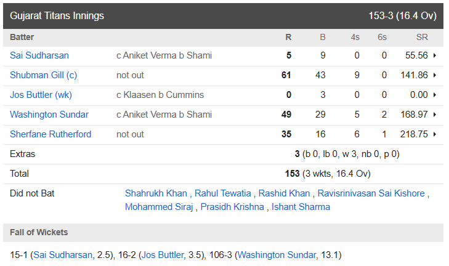This screenshot has height=266, width=449.
Task: Open Shubman Gill (c) profile link
Action: click(44, 75)
